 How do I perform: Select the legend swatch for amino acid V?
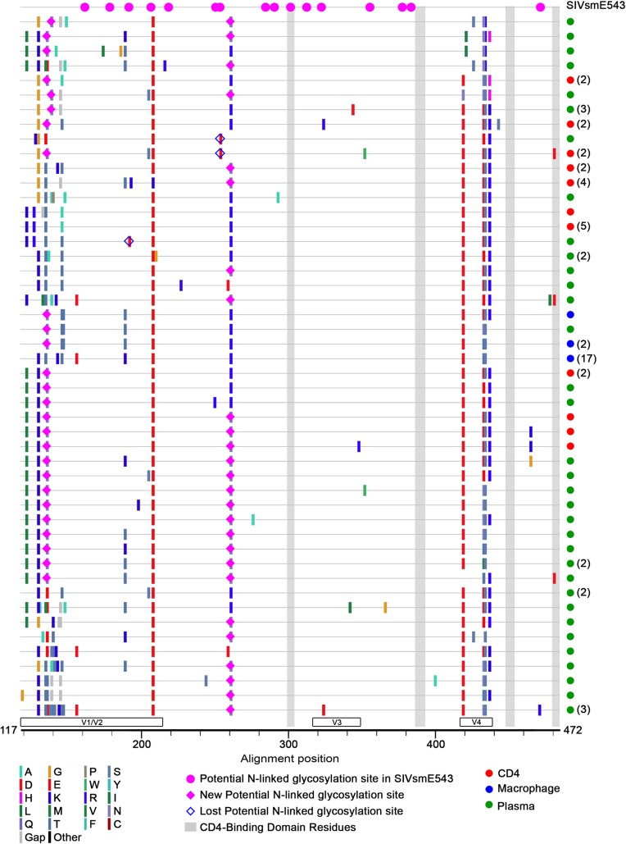click(x=85, y=810)
